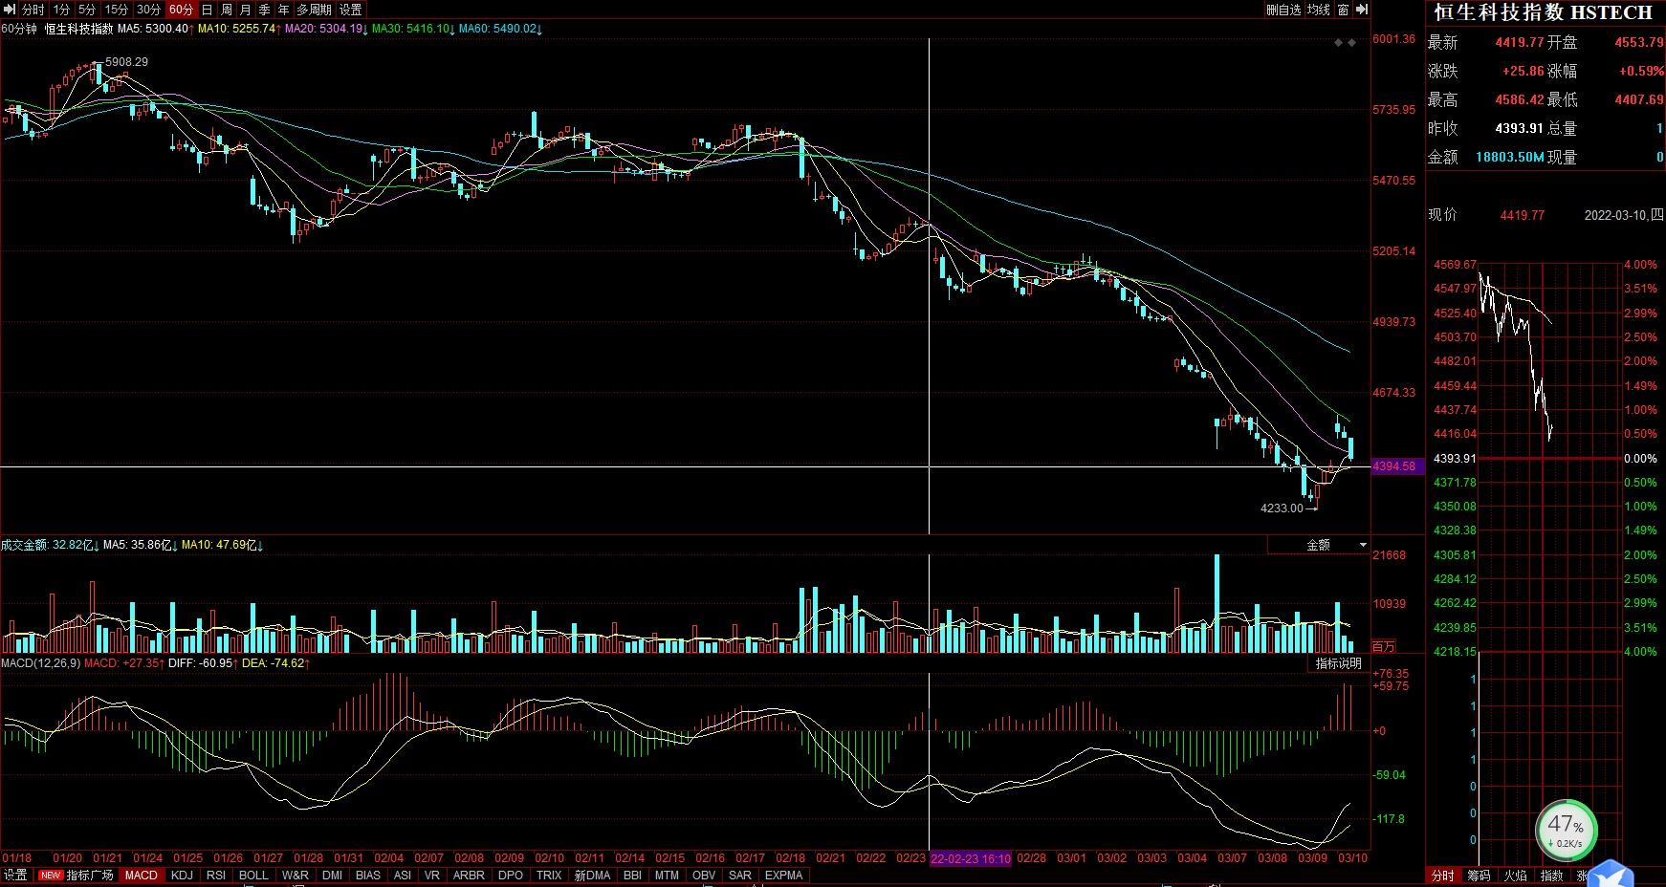Click the 删自选 remove from watchlist button
1666x887 pixels.
pyautogui.click(x=1283, y=10)
